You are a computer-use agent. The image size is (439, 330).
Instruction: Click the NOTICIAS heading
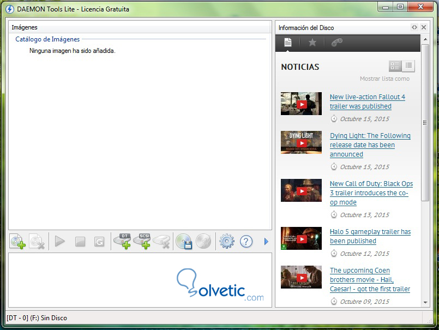click(300, 67)
